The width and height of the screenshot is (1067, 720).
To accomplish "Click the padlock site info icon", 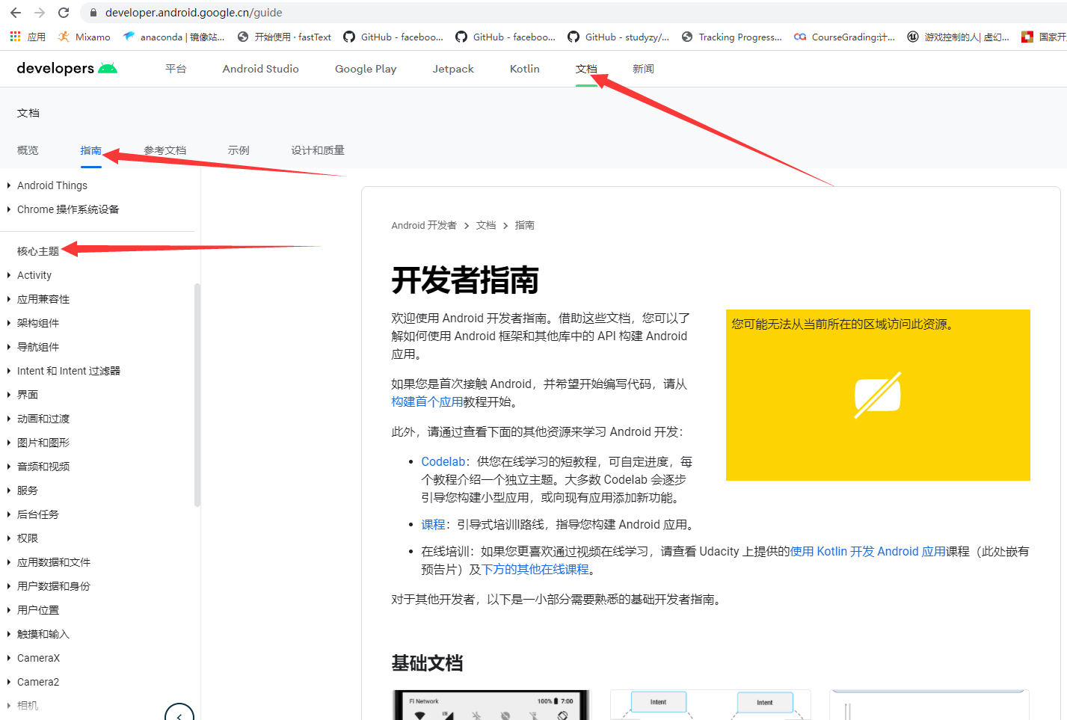I will click(x=93, y=13).
